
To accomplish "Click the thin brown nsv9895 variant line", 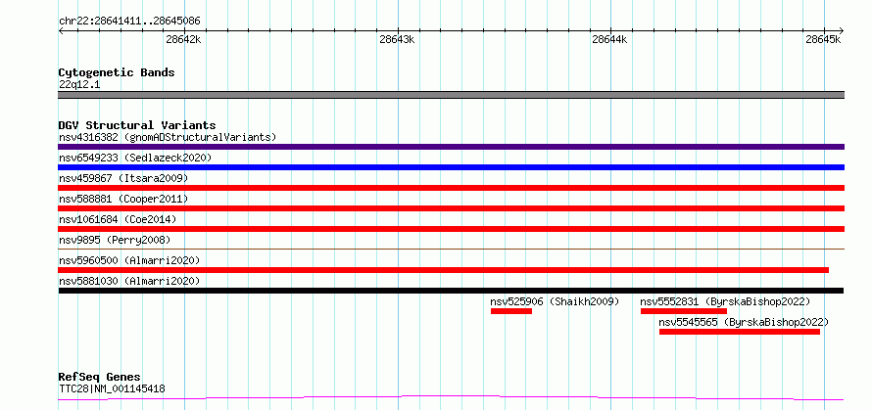I will 451,249.
